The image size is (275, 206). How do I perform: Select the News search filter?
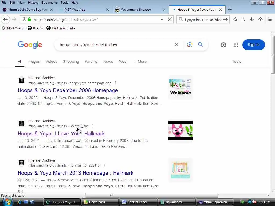108,61
